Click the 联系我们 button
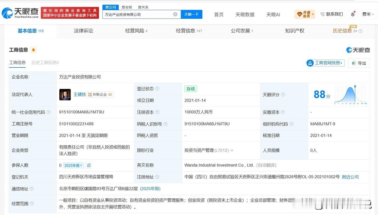378x215 pixels. (x=331, y=14)
